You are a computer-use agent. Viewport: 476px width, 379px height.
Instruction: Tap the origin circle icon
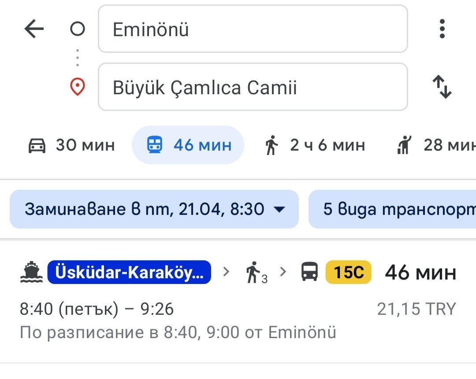pyautogui.click(x=78, y=29)
